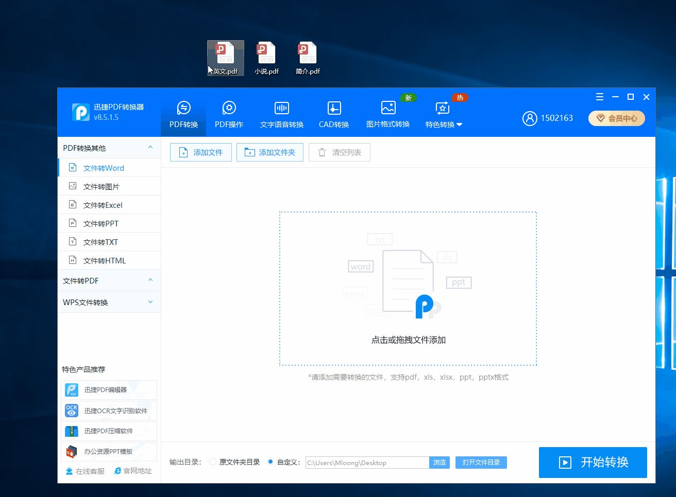This screenshot has height=497, width=676.
Task: Select the 小说.pdf desktop file
Action: tap(266, 58)
